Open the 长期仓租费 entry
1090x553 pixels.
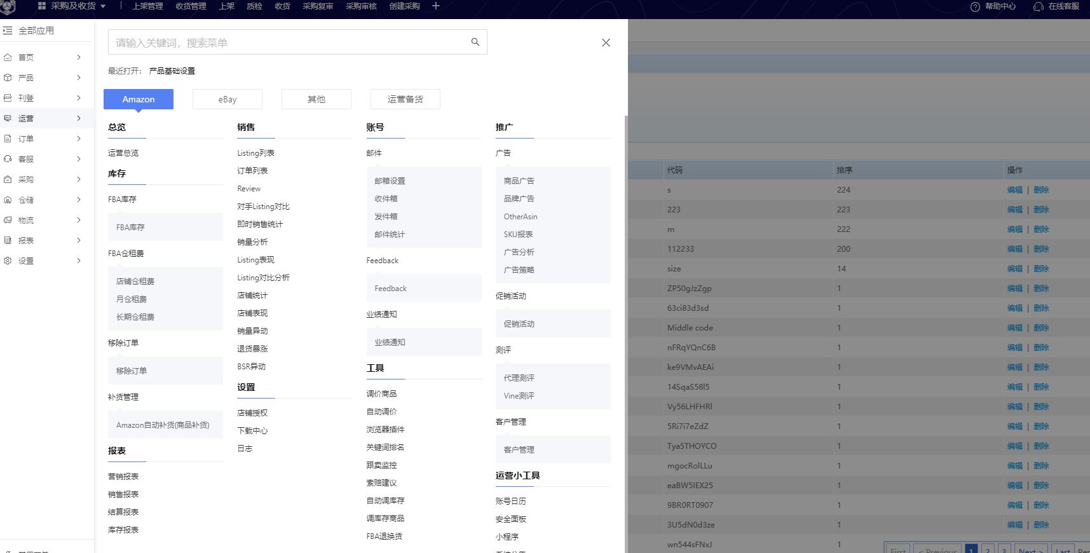tap(135, 317)
